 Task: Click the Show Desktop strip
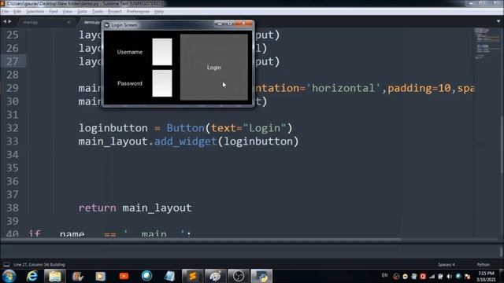502,276
